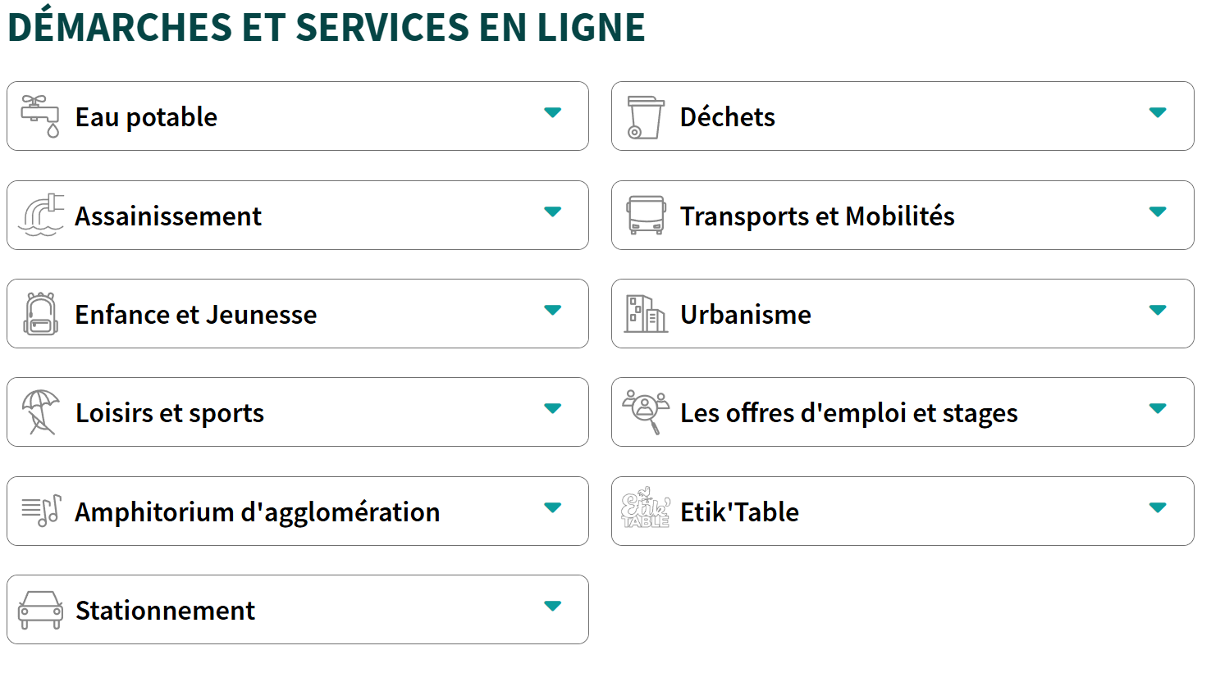Click the sewer pipe Assainissement icon
1211x682 pixels.
point(41,216)
